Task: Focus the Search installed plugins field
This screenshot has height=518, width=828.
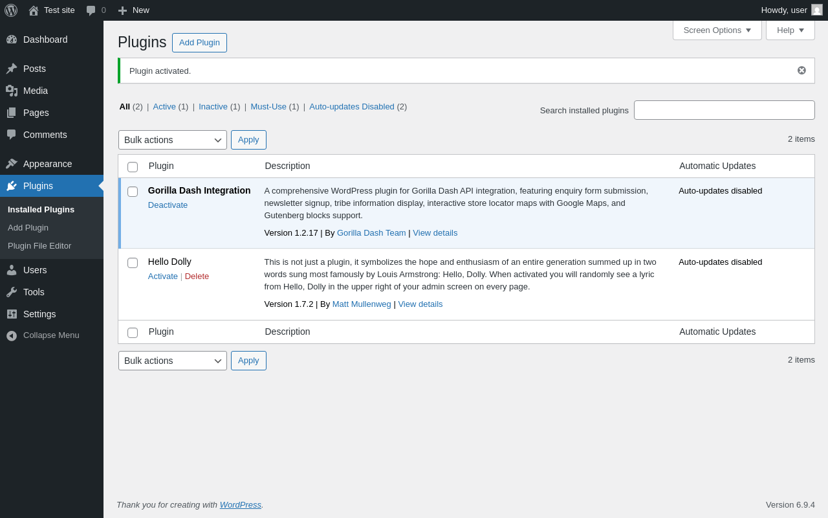Action: 724,110
